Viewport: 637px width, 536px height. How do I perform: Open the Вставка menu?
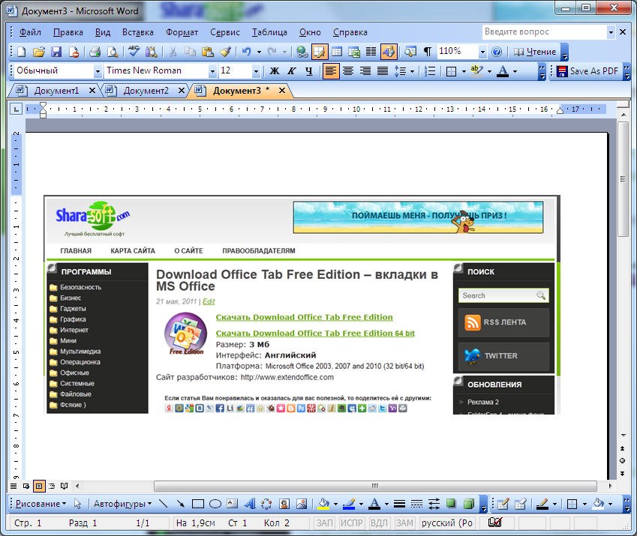[138, 32]
